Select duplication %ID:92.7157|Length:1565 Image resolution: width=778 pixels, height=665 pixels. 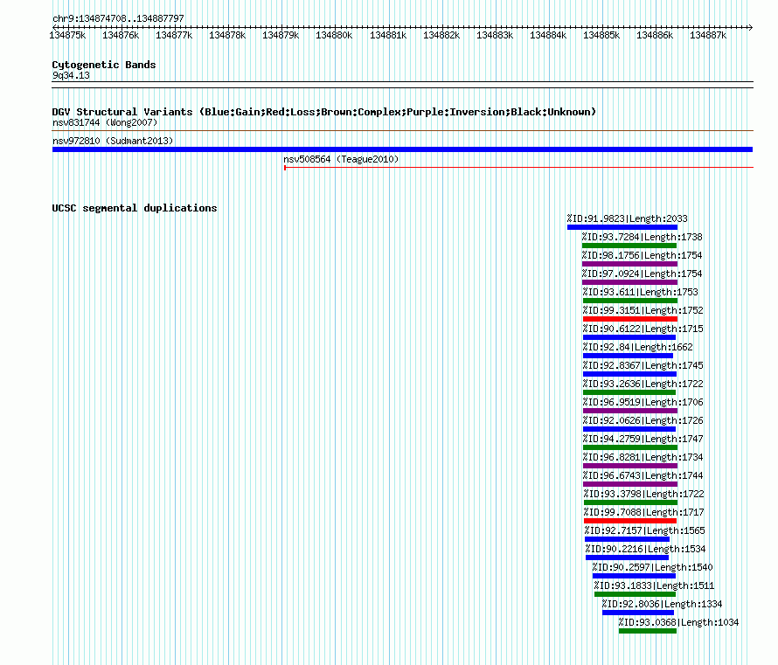(645, 530)
